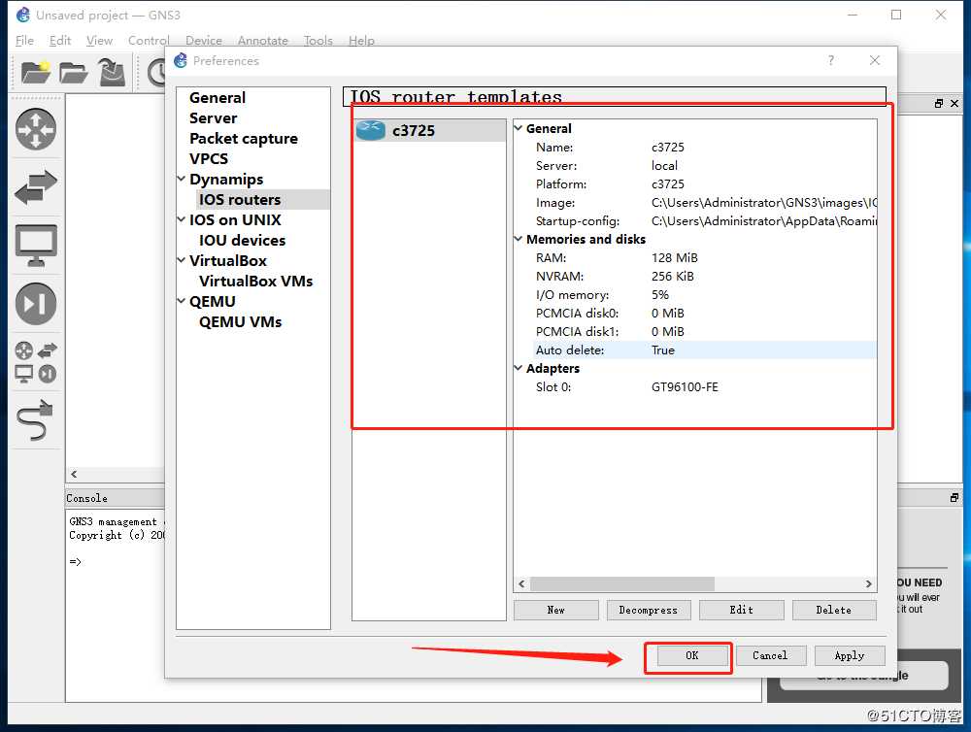Select General preferences page
Image resolution: width=971 pixels, height=732 pixels.
[x=218, y=98]
